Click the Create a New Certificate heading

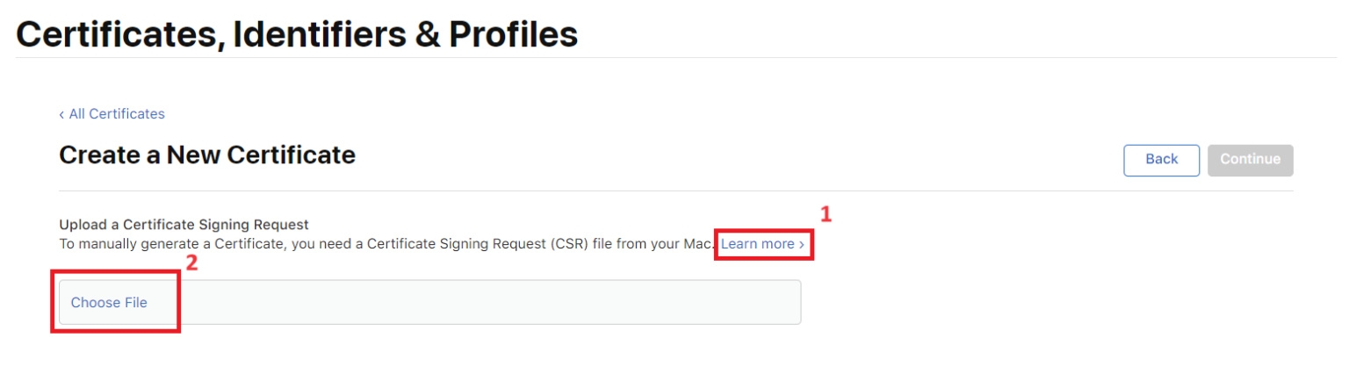point(207,155)
